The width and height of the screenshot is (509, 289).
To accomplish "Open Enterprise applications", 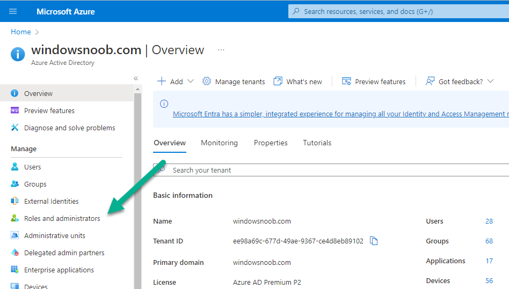I will (59, 270).
